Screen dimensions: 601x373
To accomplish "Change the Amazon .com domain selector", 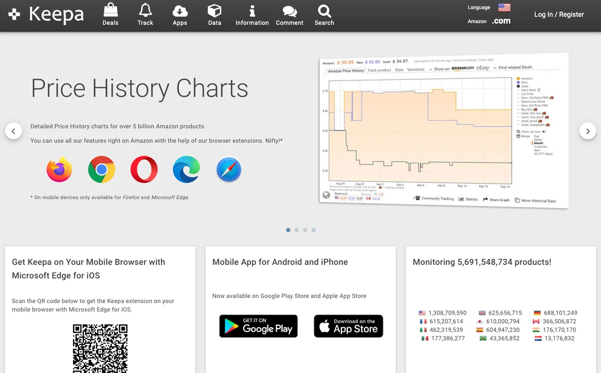I will [x=501, y=21].
